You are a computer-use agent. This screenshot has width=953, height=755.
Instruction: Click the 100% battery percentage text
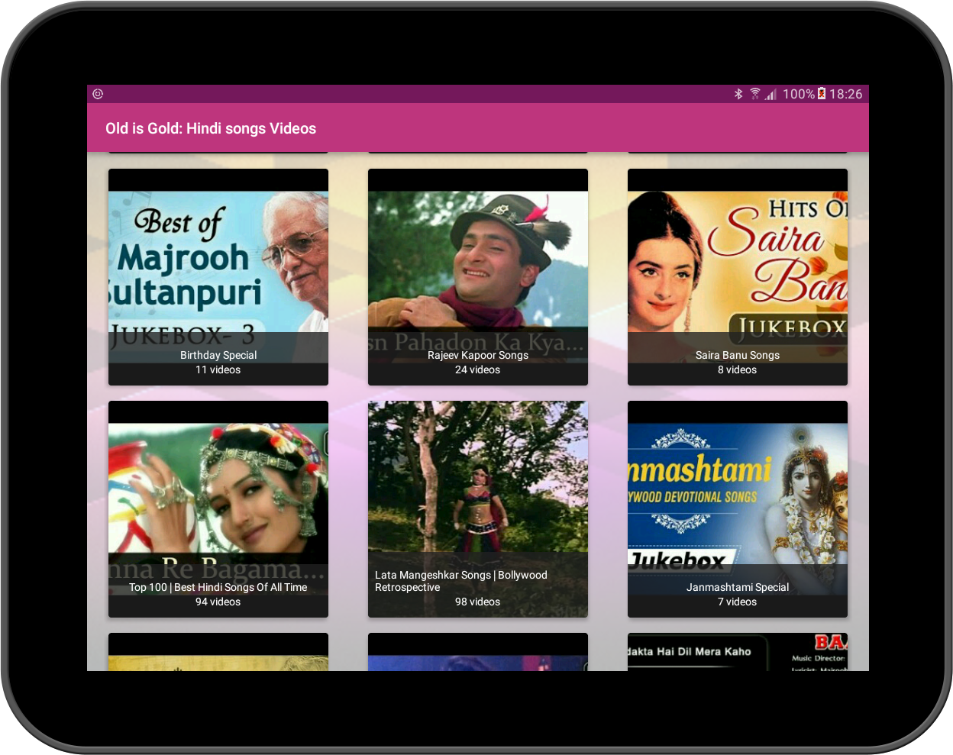(x=799, y=94)
